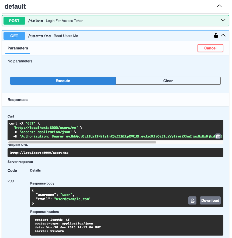
Task: Copy the curl command to clipboard
Action: (x=218, y=136)
